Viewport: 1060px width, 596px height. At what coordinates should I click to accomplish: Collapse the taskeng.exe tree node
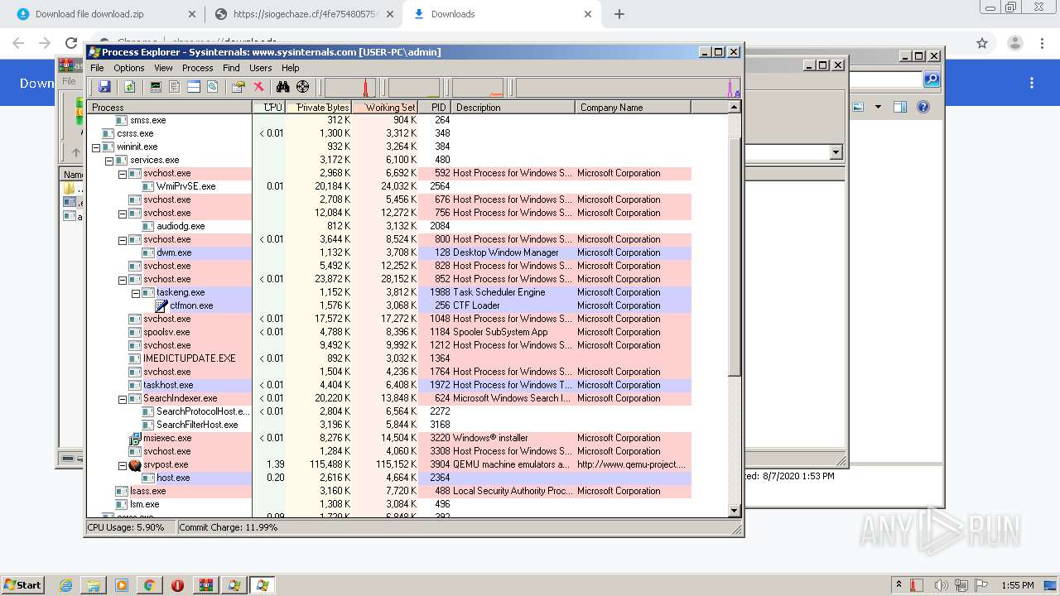pos(136,293)
